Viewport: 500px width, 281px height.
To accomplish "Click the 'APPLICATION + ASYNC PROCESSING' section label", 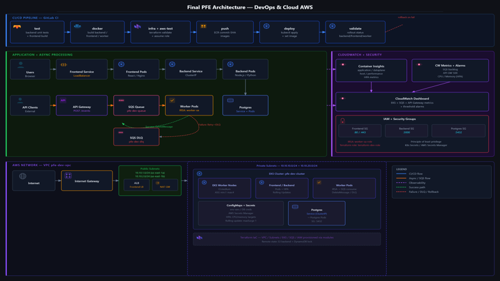I will (x=42, y=54).
